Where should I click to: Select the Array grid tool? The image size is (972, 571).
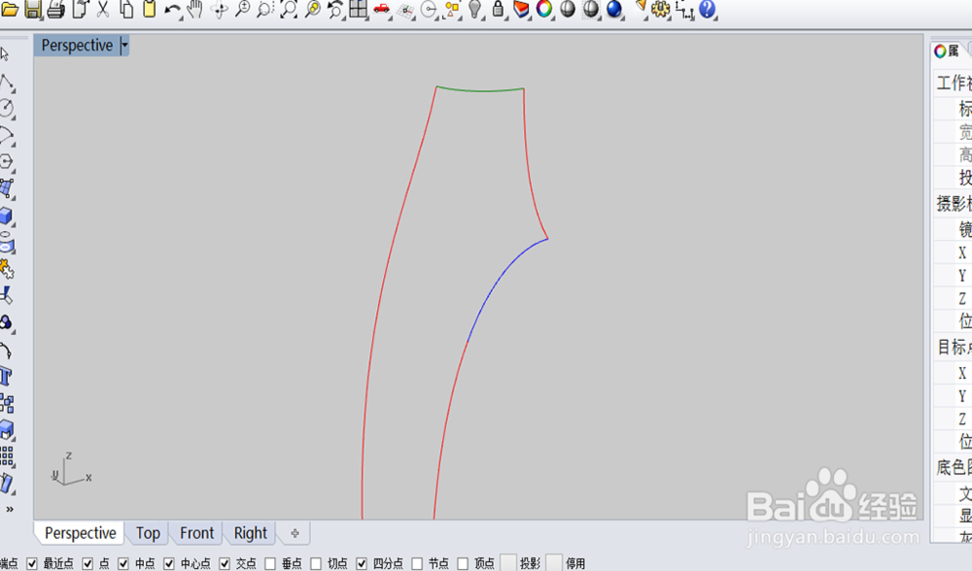coord(6,456)
